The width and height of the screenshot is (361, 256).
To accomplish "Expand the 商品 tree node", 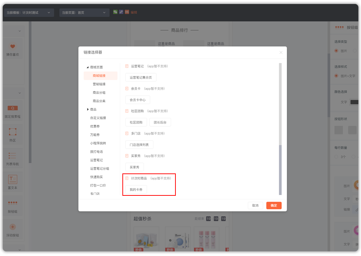I will (88, 110).
